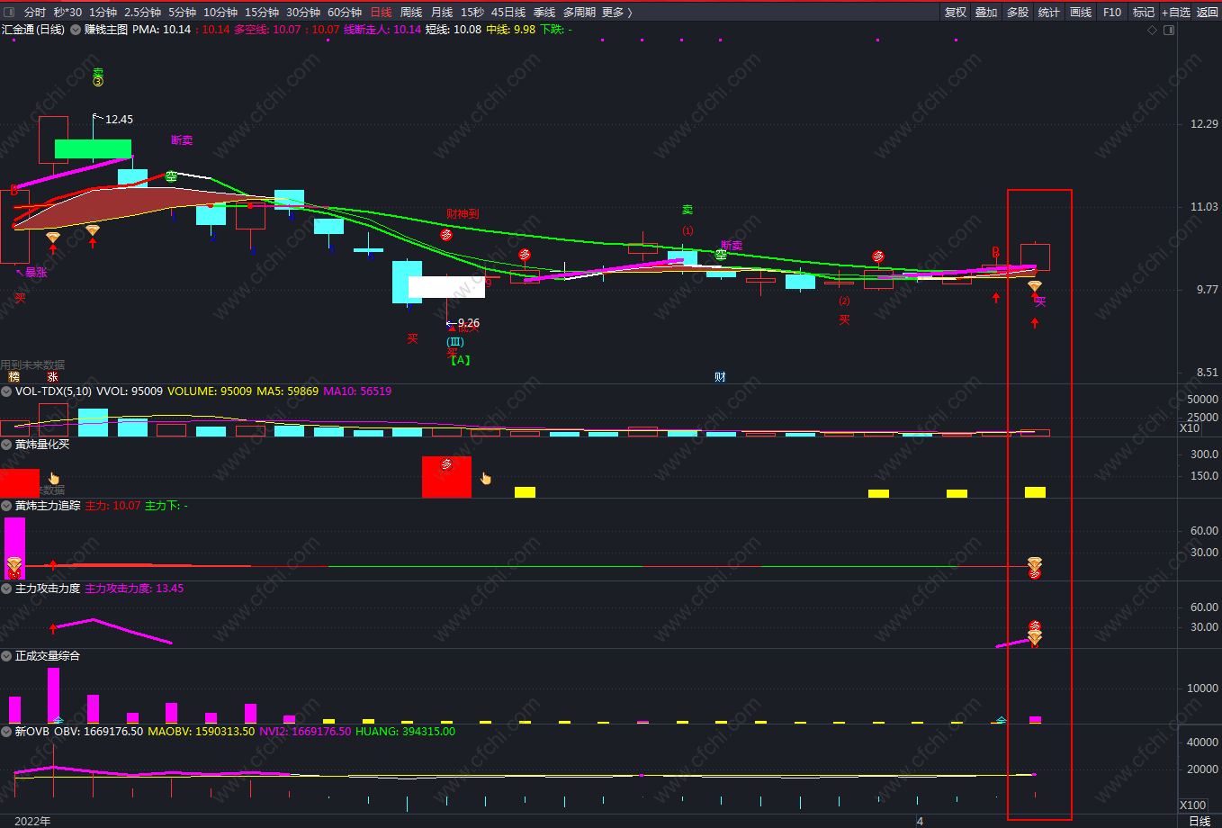Image resolution: width=1222 pixels, height=828 pixels.
Task: Select the 60分钟 period tab
Action: pyautogui.click(x=345, y=12)
